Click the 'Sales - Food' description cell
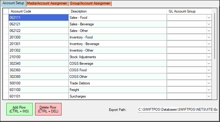 pyautogui.click(x=118, y=18)
